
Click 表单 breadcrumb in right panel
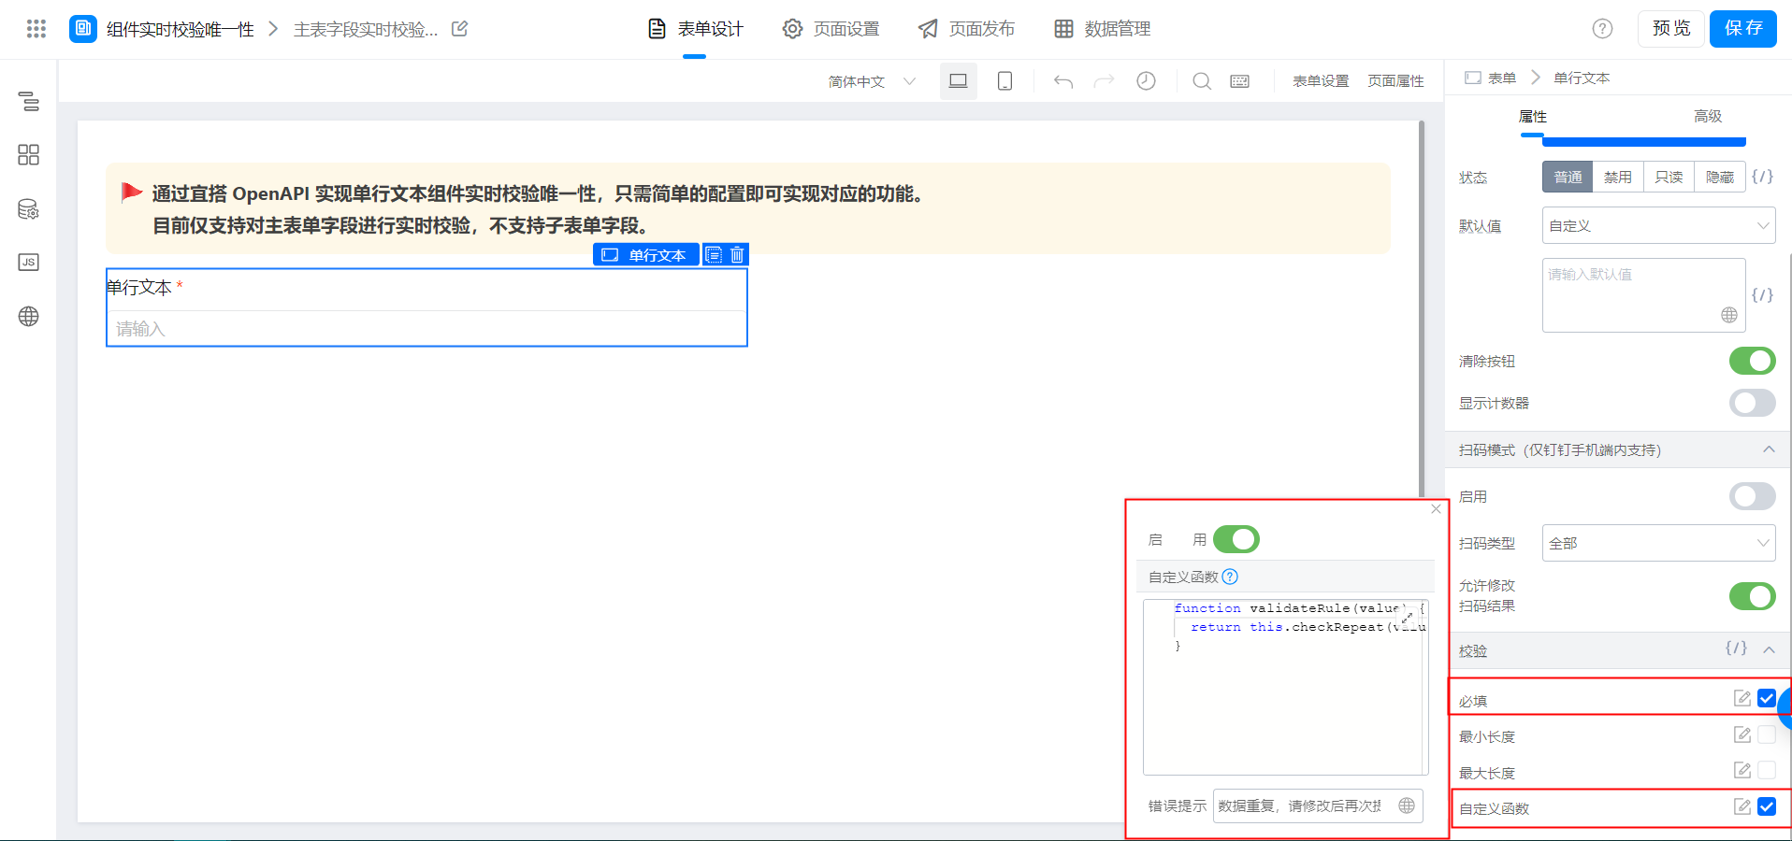(1491, 78)
